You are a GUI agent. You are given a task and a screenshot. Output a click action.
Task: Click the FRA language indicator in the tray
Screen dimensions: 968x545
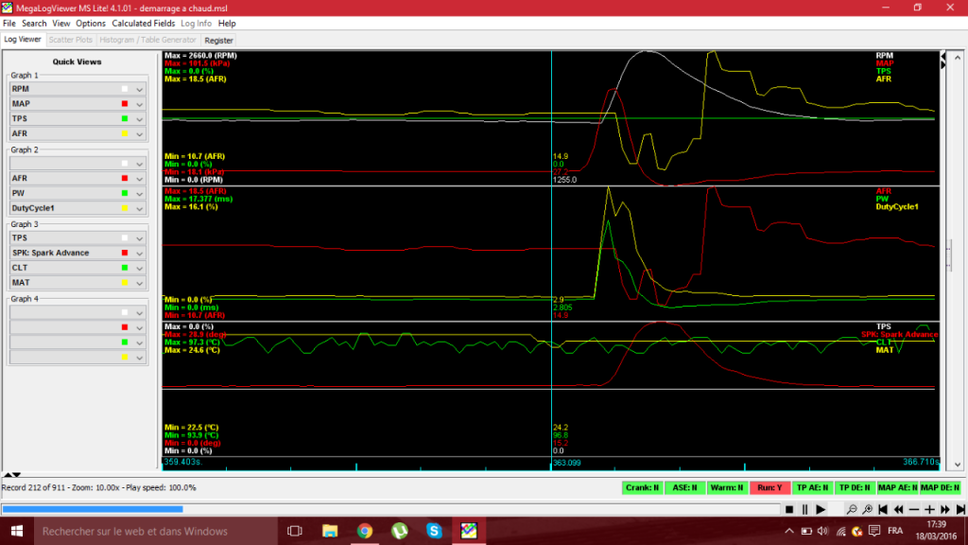[x=895, y=531]
